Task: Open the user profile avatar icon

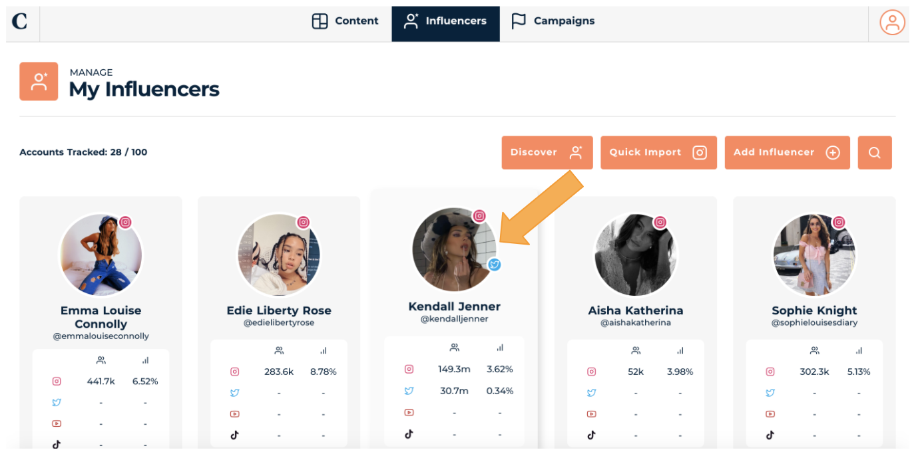Action: (892, 22)
